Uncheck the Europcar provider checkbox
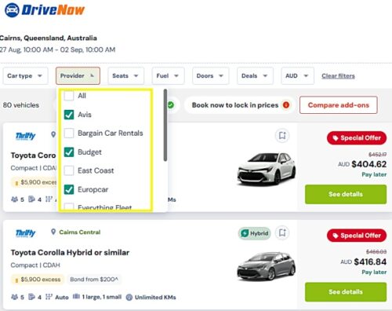The width and height of the screenshot is (392, 311). tap(69, 189)
